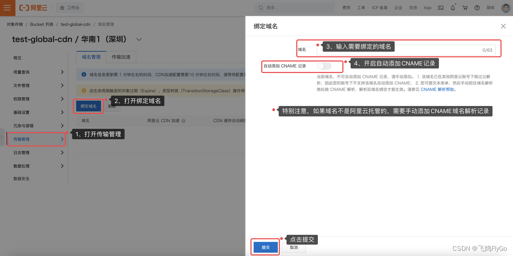The width and height of the screenshot is (513, 256).
Task: Click help icon beside 阿里云 CDN 加速
Action: tap(184, 121)
